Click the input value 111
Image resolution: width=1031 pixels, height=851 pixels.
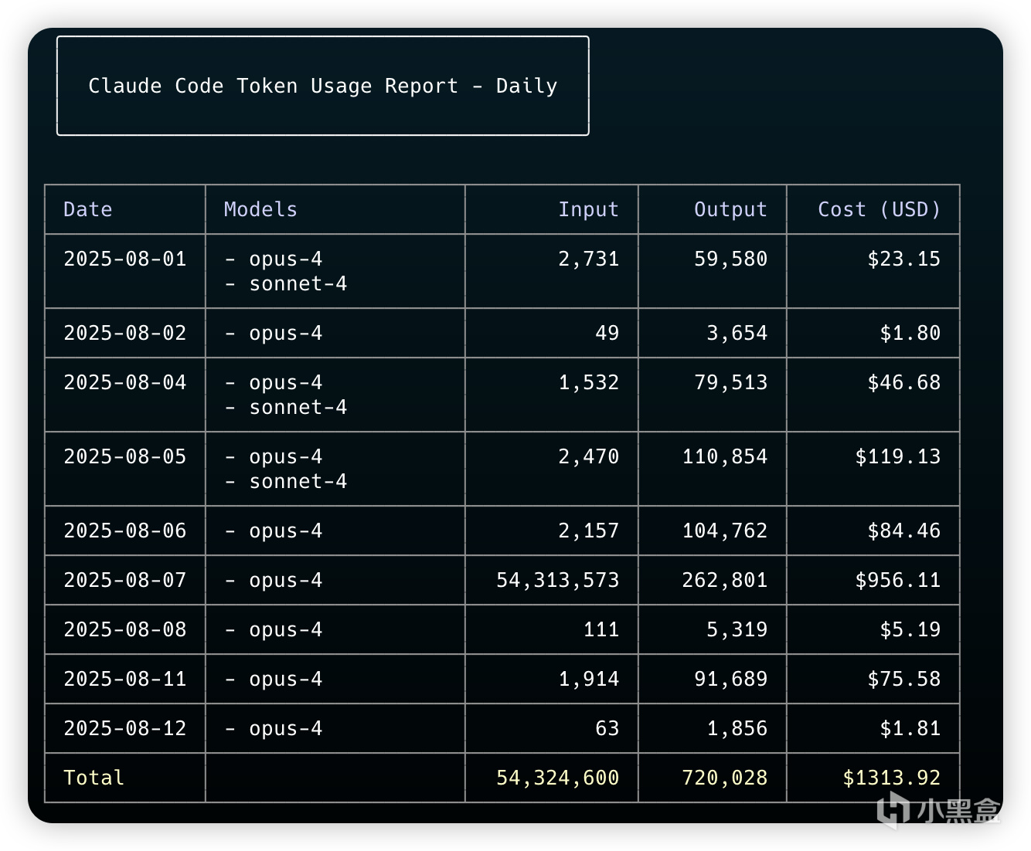point(601,629)
